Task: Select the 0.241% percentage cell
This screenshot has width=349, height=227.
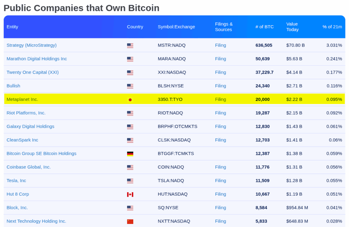Action: click(x=334, y=59)
